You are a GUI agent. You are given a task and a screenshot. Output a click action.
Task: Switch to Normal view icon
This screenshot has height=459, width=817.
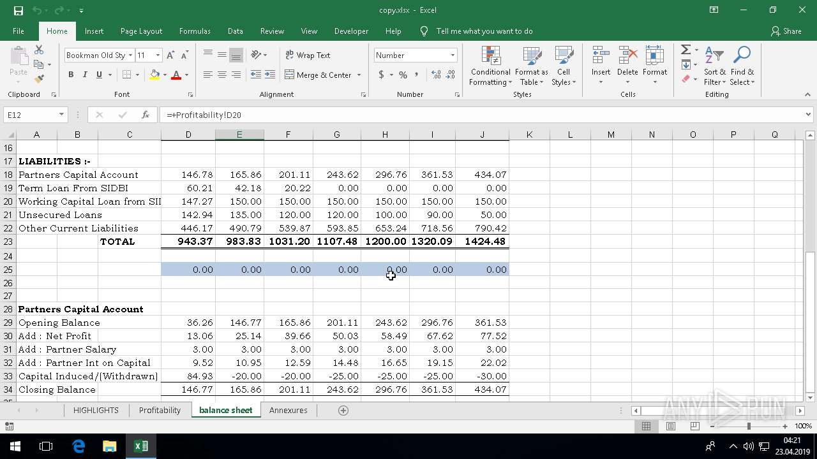647,426
